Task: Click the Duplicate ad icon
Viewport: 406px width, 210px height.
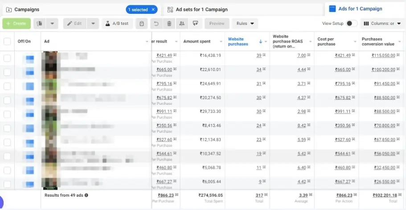Action: [x=40, y=24]
